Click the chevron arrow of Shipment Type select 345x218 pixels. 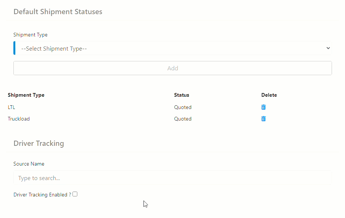tap(328, 48)
